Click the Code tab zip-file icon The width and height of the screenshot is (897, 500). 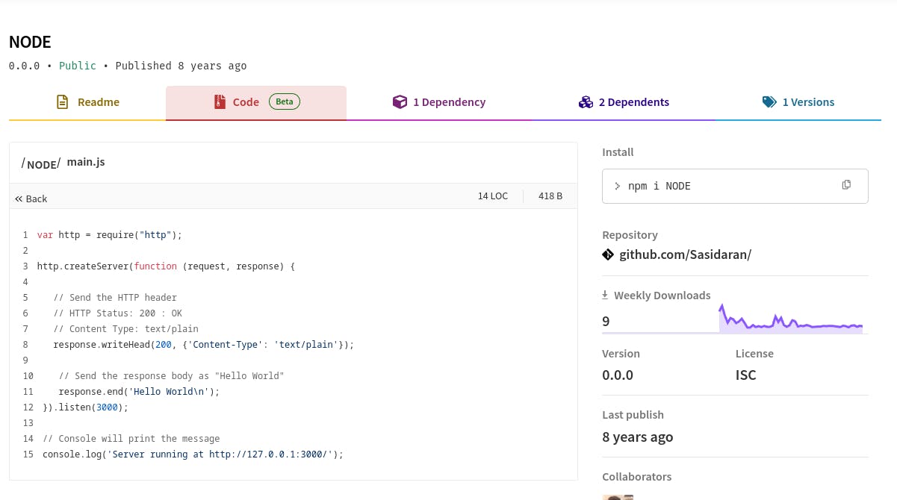[x=220, y=102]
